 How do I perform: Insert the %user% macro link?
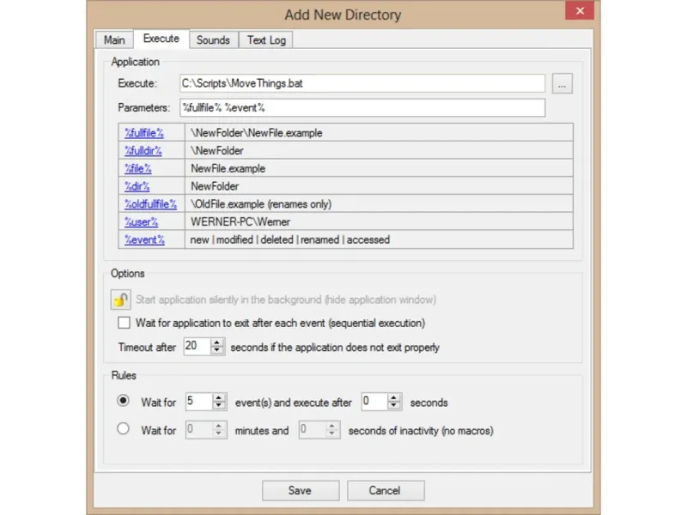pos(141,222)
